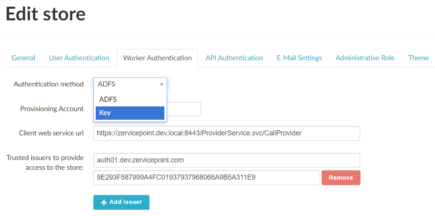This screenshot has width=435, height=216.
Task: Click the plus icon on Add issuer
Action: click(104, 202)
